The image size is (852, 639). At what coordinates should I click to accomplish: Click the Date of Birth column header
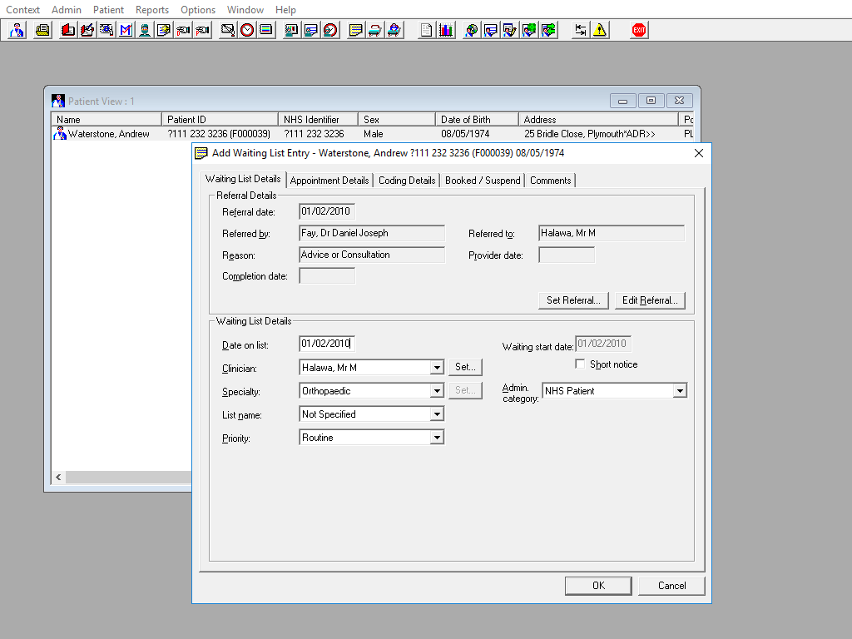tap(477, 120)
